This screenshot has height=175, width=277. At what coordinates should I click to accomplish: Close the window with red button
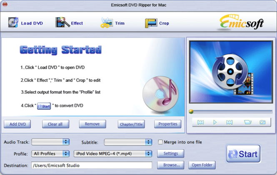tap(5, 4)
